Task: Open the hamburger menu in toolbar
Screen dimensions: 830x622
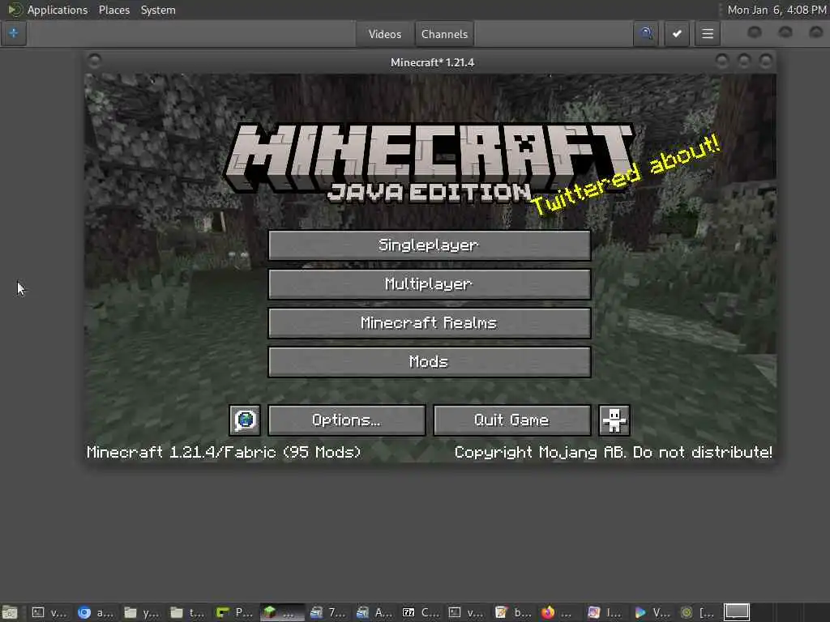Action: pyautogui.click(x=707, y=34)
